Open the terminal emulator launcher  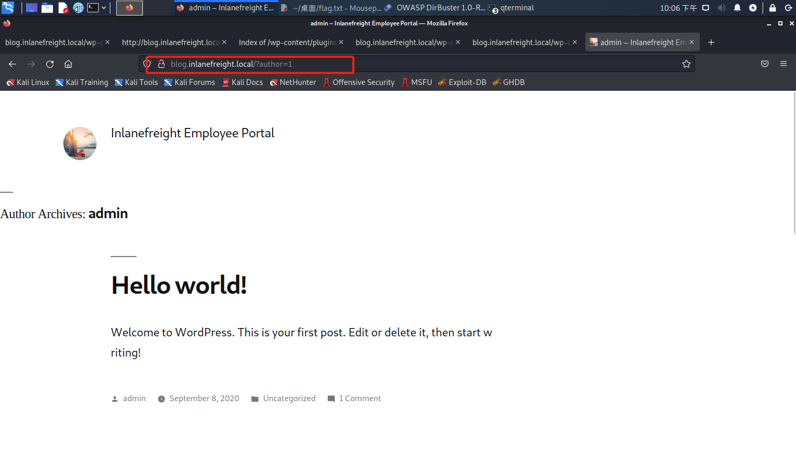coord(93,8)
